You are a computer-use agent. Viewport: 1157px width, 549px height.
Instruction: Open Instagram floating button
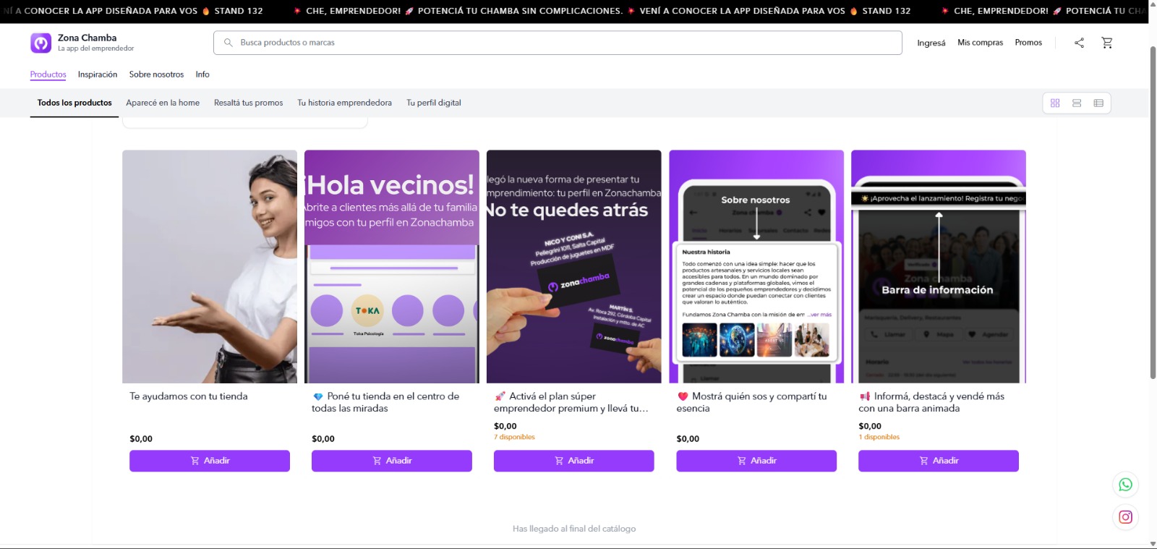coord(1125,517)
